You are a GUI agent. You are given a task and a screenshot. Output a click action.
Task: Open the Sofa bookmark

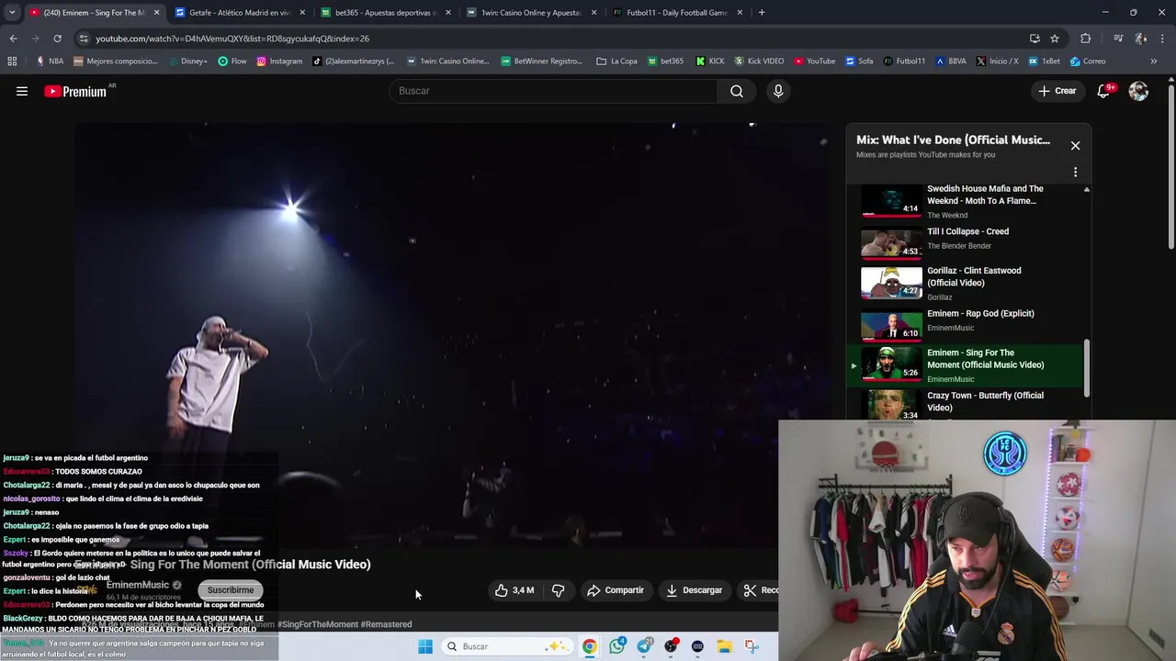click(x=858, y=62)
